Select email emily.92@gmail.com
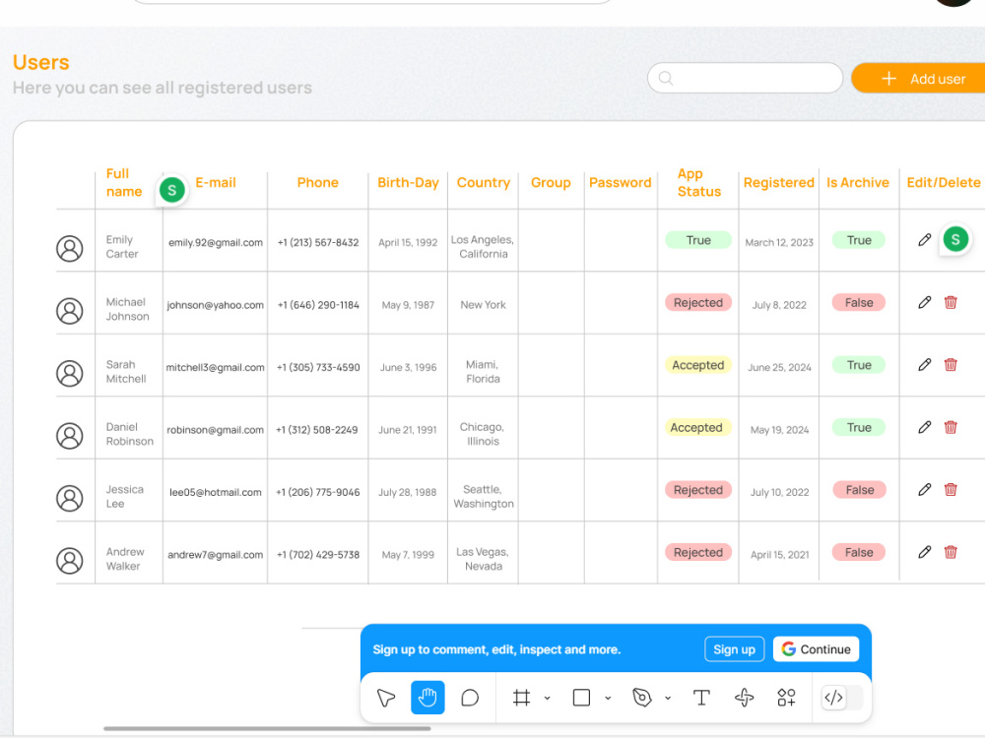 pyautogui.click(x=216, y=242)
